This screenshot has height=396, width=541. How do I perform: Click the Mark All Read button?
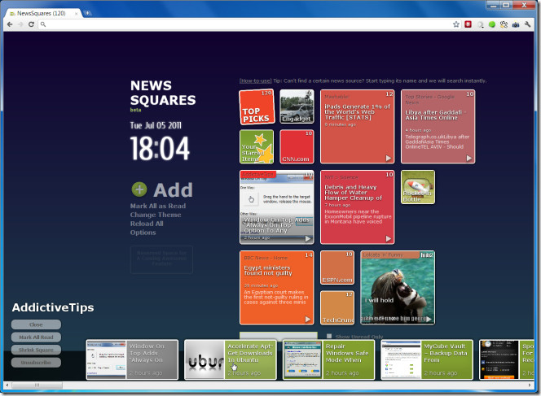pos(36,337)
